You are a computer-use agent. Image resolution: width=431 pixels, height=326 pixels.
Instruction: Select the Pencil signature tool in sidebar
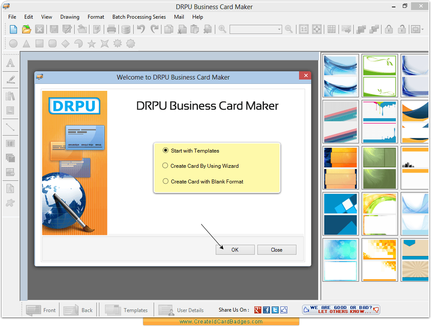pos(10,80)
